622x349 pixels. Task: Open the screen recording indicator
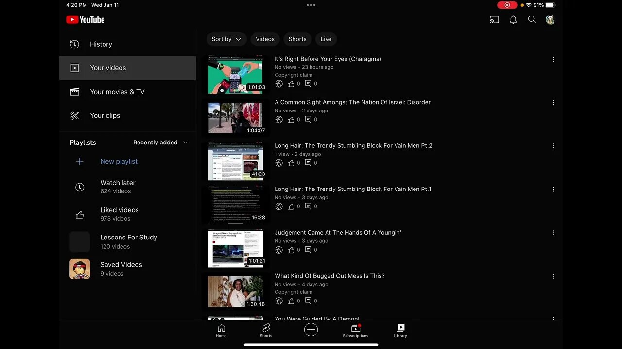pyautogui.click(x=507, y=5)
